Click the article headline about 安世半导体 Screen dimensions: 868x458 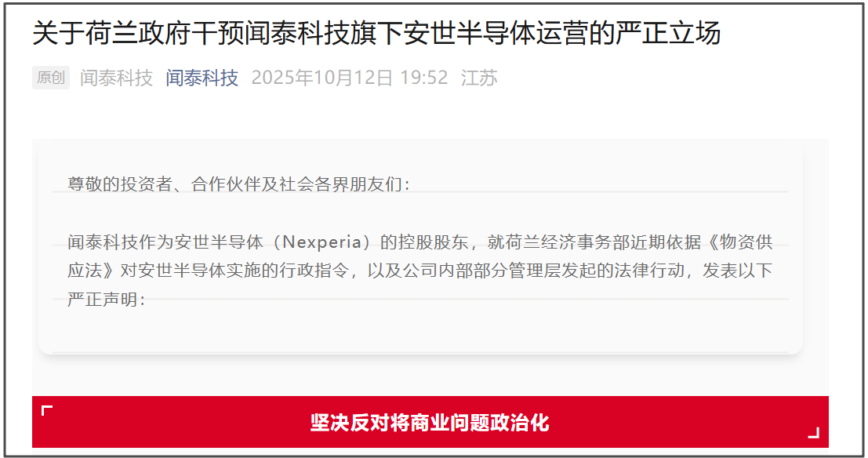click(x=376, y=33)
